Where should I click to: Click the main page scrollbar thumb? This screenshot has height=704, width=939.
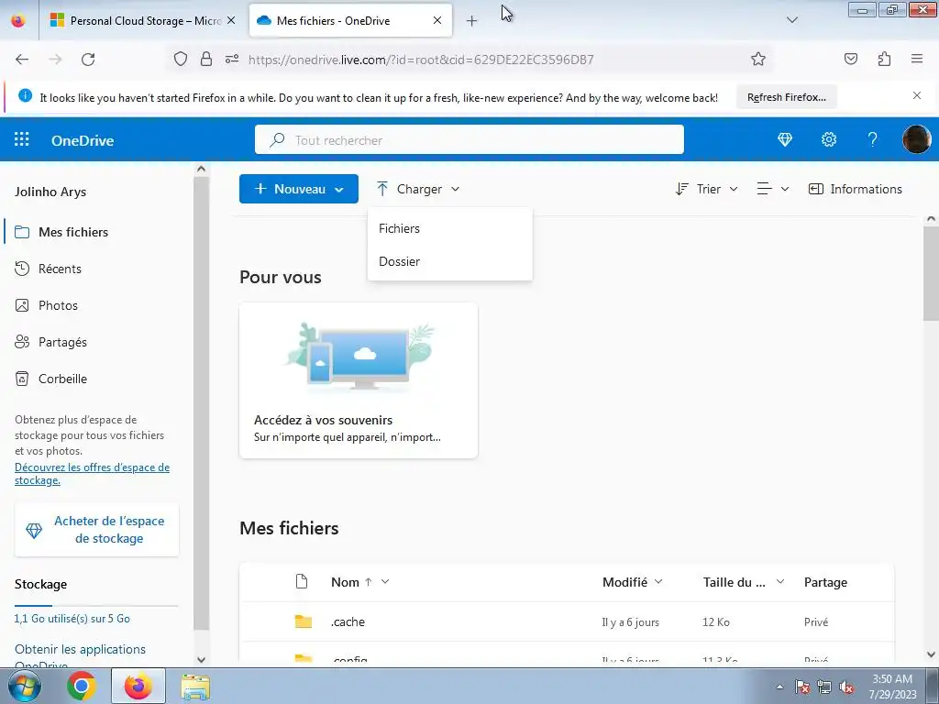(x=932, y=273)
